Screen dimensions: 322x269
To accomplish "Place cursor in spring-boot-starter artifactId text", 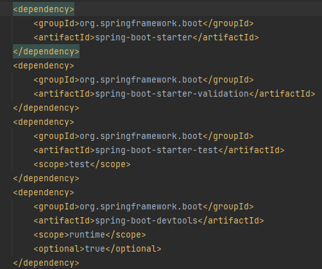I will pos(144,38).
